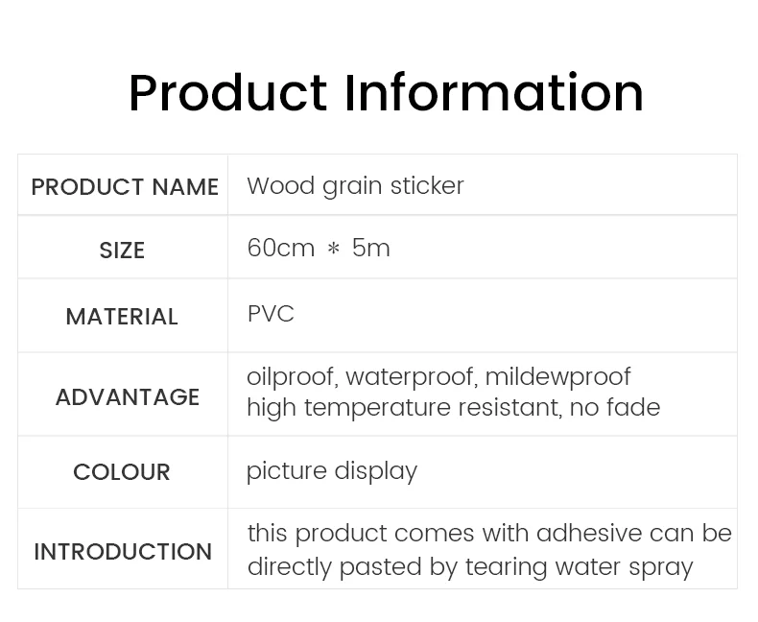The width and height of the screenshot is (758, 622).
Task: Click the PVC material value
Action: 271,314
